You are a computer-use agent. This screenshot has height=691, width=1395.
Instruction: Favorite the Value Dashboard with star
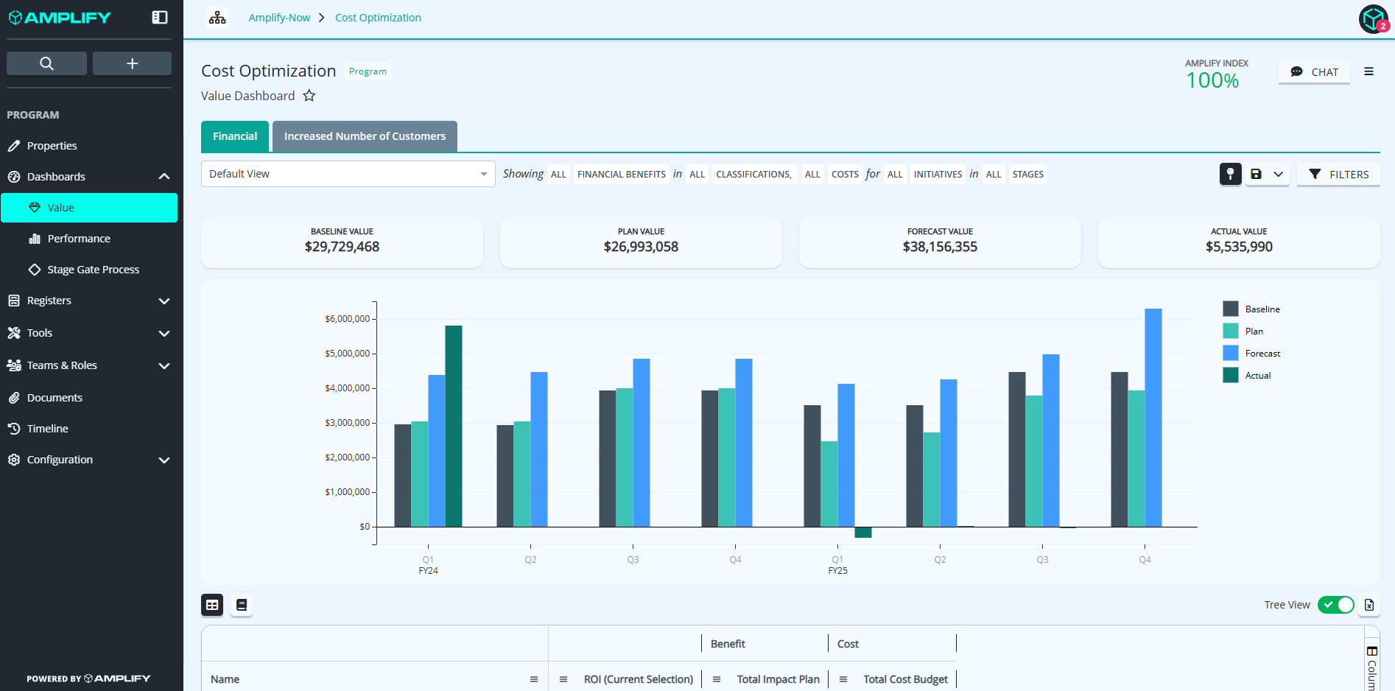(x=309, y=96)
